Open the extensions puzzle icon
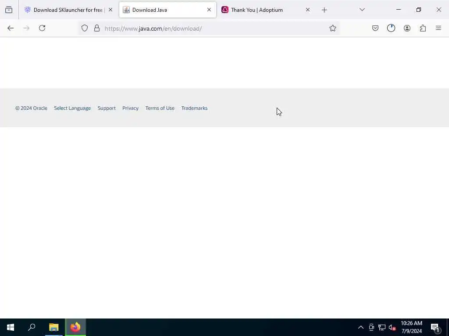Screen dimensions: 449x336 (x=423, y=28)
